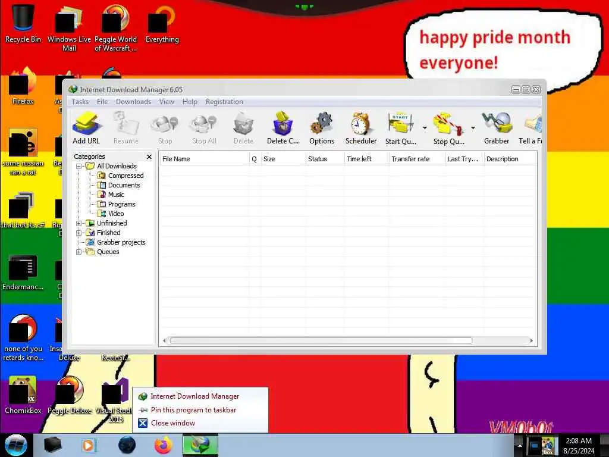Open the Firefox desktop shortcut

(x=23, y=86)
